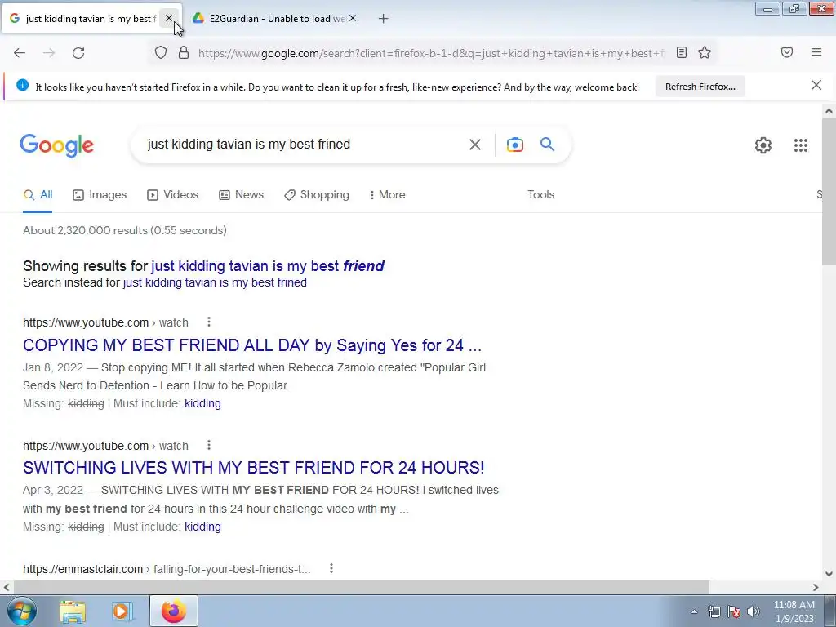Click the scroll left arrow
This screenshot has height=627, width=836.
pyautogui.click(x=6, y=587)
